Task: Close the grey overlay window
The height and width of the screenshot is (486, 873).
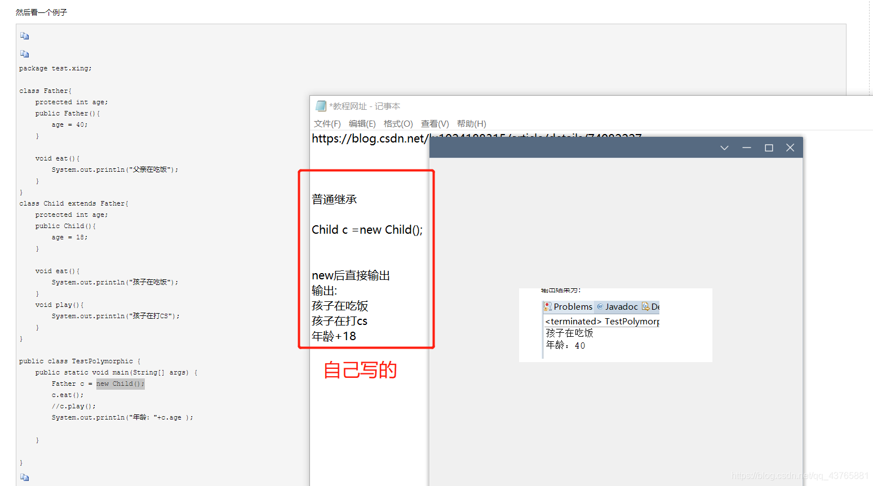Action: (790, 148)
